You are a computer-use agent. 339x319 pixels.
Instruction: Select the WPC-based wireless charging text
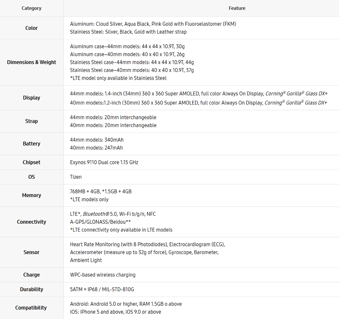[x=103, y=275]
